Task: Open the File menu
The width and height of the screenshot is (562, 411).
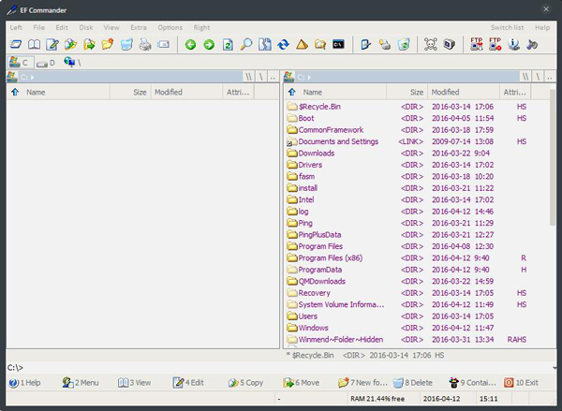Action: (x=38, y=27)
